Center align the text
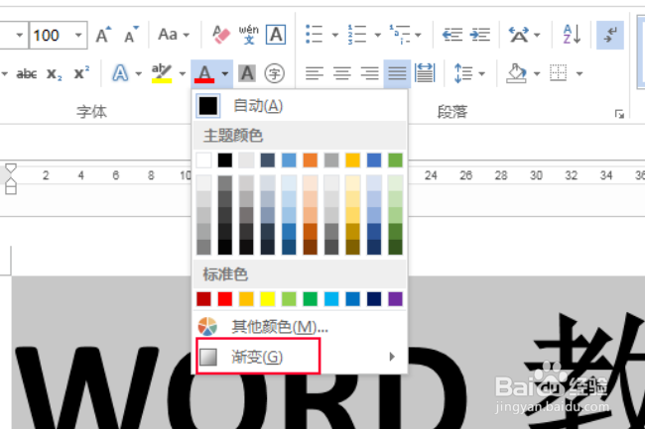Screen dimensions: 645x429 342,73
